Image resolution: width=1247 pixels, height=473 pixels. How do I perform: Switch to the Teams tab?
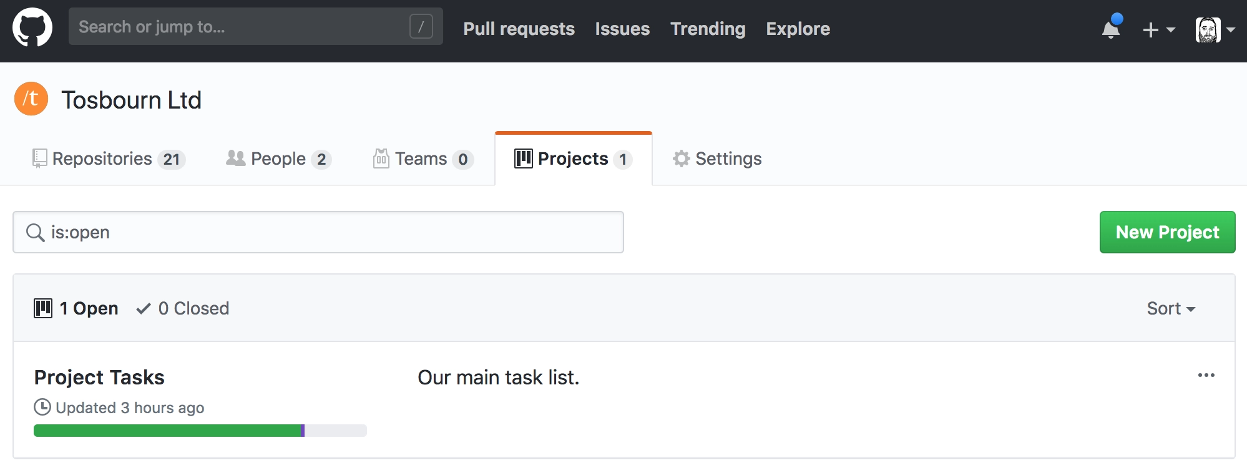pos(423,158)
